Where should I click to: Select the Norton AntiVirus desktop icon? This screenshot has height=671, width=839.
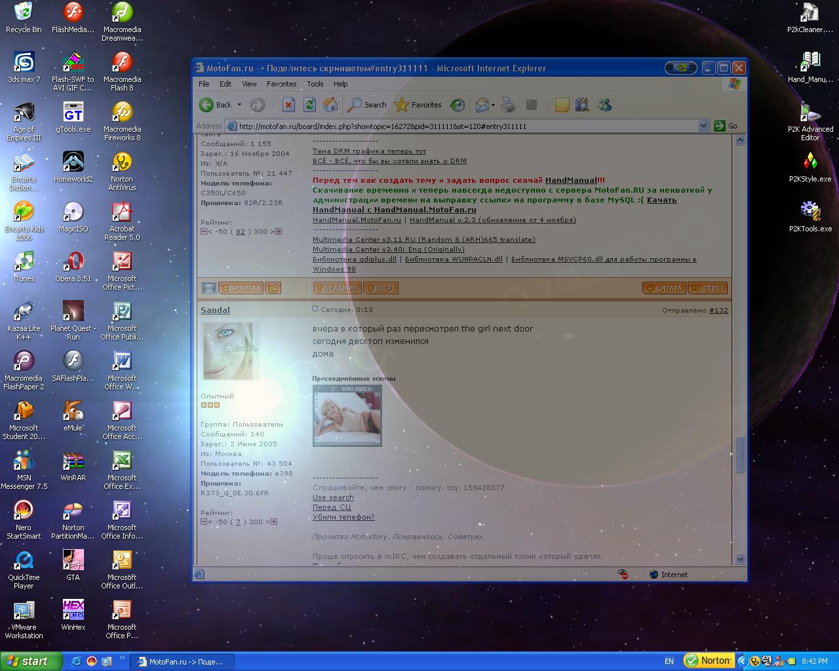[x=122, y=172]
